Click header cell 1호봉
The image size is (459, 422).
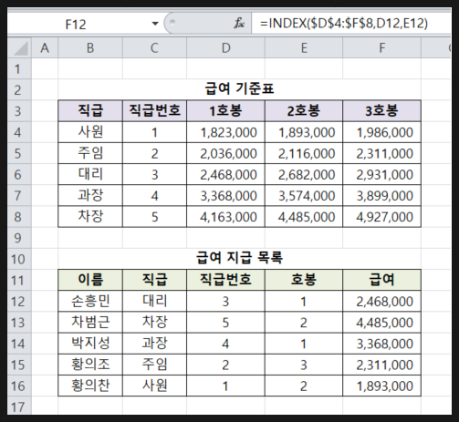[x=225, y=111]
